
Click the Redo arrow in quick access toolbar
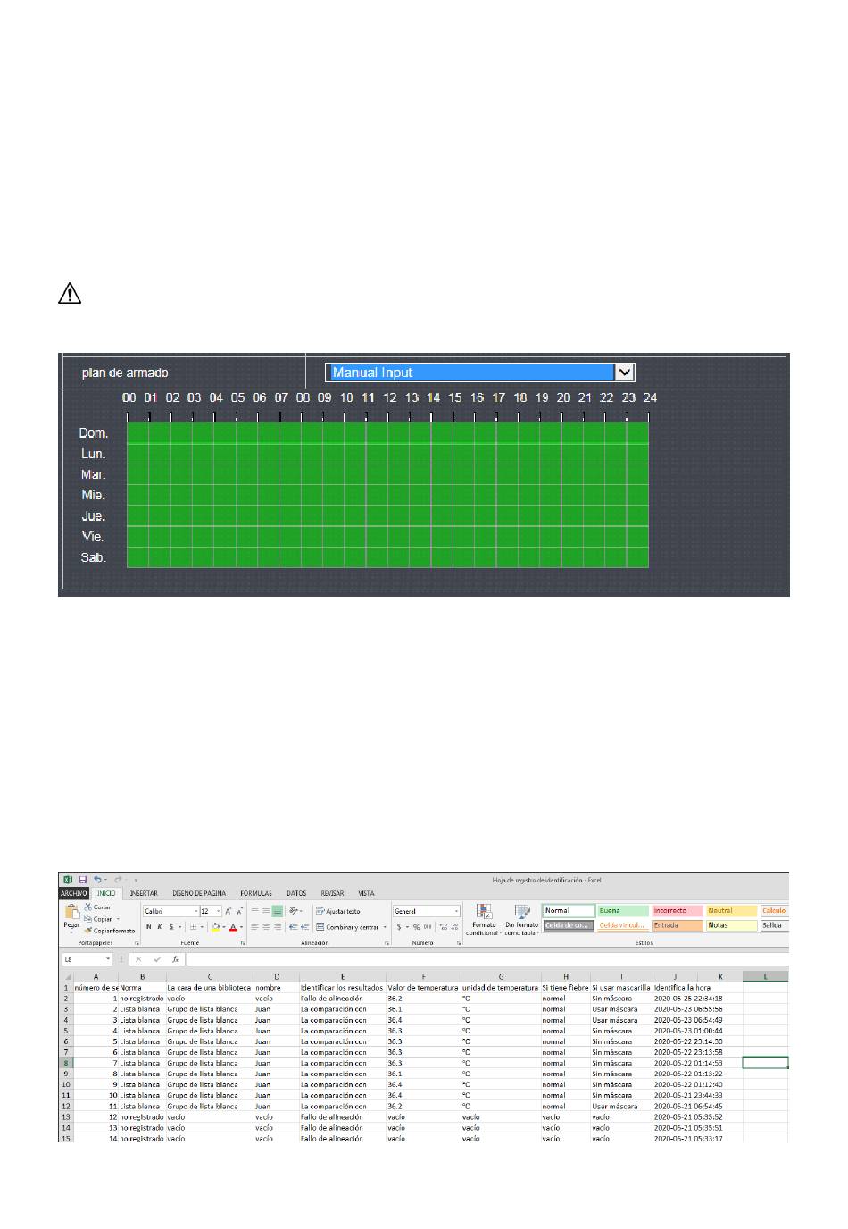click(x=118, y=880)
